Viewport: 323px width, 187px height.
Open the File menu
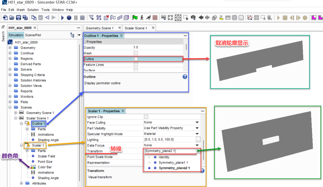point(4,10)
